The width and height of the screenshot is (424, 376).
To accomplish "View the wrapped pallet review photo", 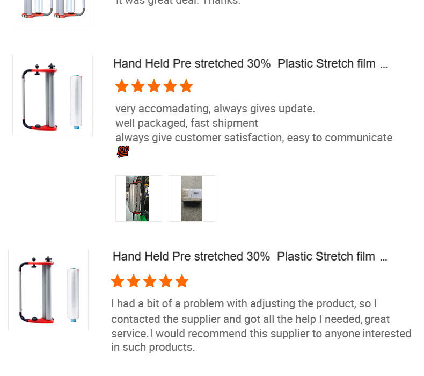I will (138, 198).
